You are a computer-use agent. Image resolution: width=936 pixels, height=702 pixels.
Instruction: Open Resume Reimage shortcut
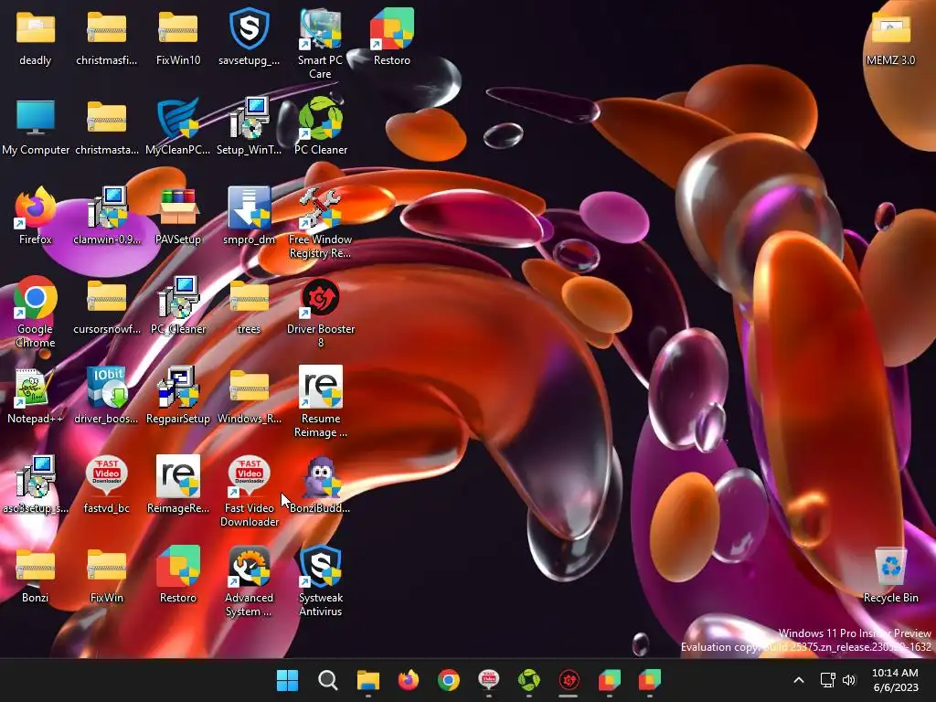321,387
